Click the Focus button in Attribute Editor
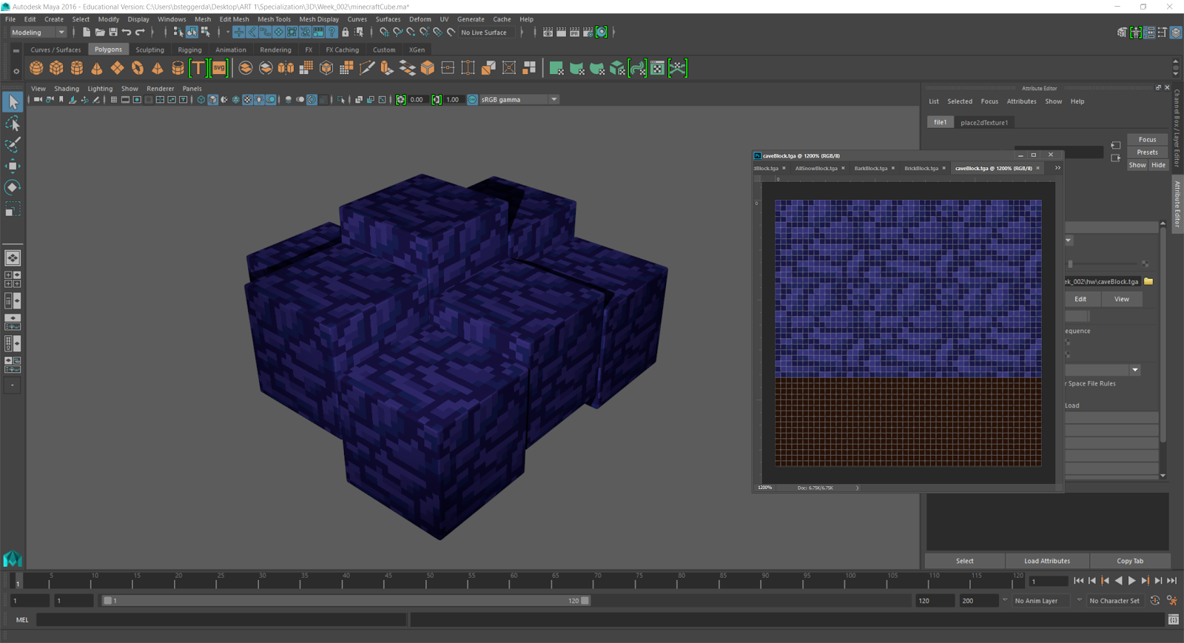 pos(1147,139)
